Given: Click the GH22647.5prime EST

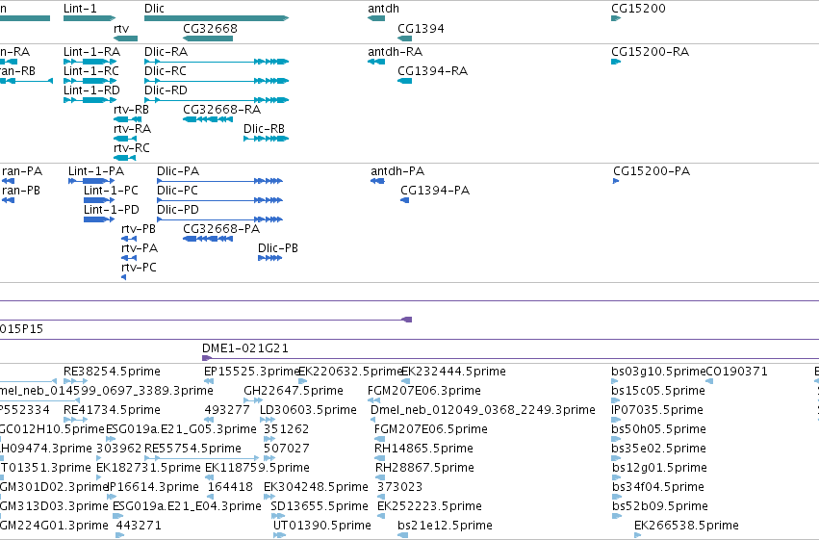Looking at the screenshot, I should [253, 400].
